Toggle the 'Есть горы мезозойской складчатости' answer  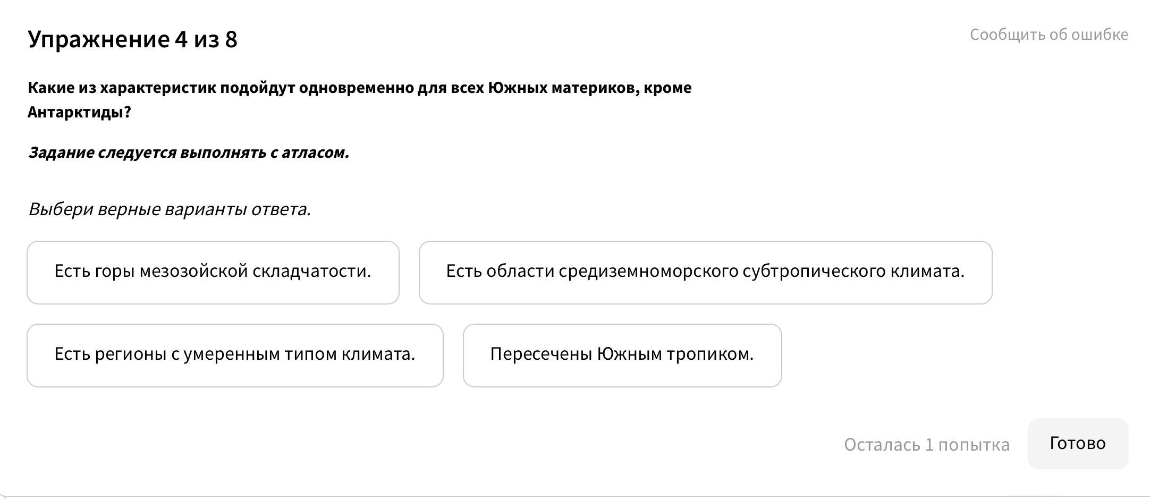point(213,272)
